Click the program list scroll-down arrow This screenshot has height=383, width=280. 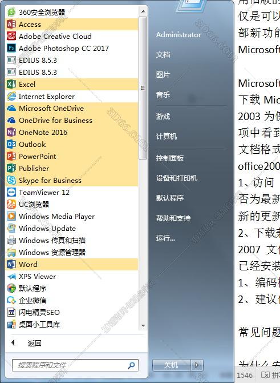click(x=143, y=326)
